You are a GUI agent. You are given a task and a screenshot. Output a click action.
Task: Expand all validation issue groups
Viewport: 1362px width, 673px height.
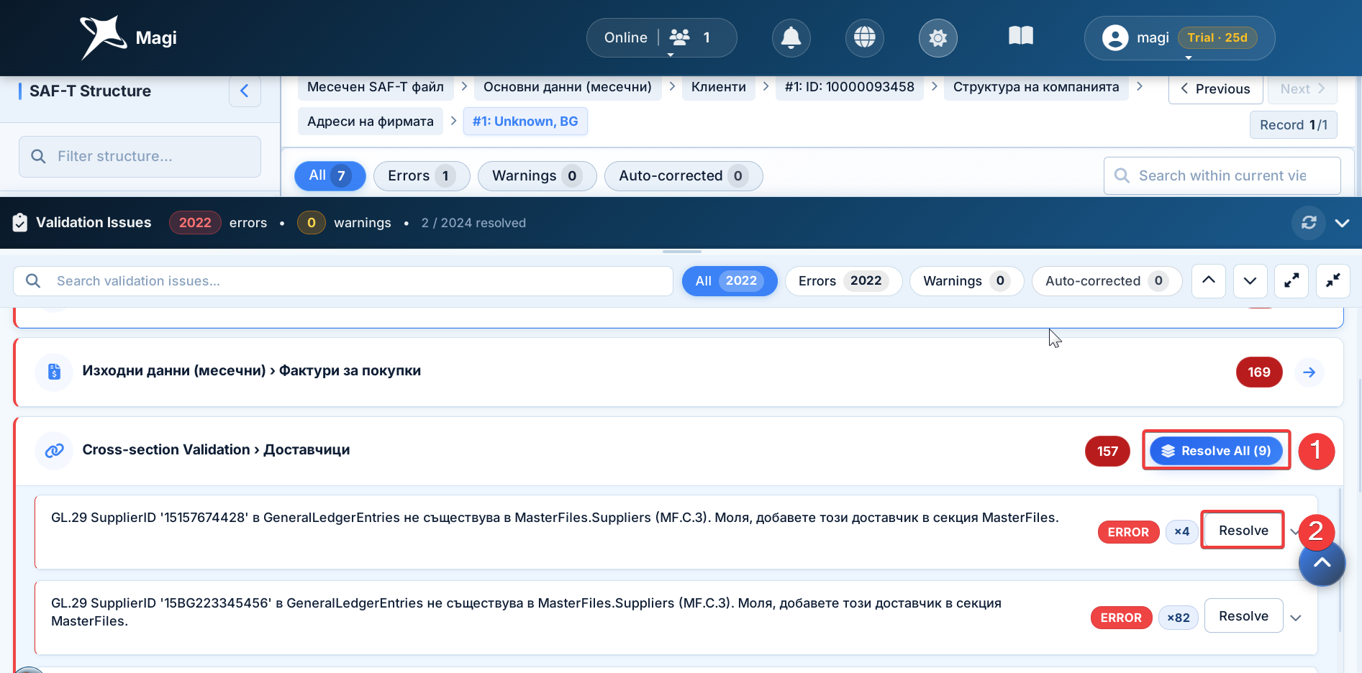pyautogui.click(x=1291, y=280)
